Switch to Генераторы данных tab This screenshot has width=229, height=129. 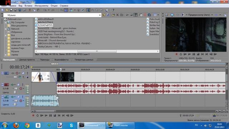pyautogui.click(x=84, y=60)
